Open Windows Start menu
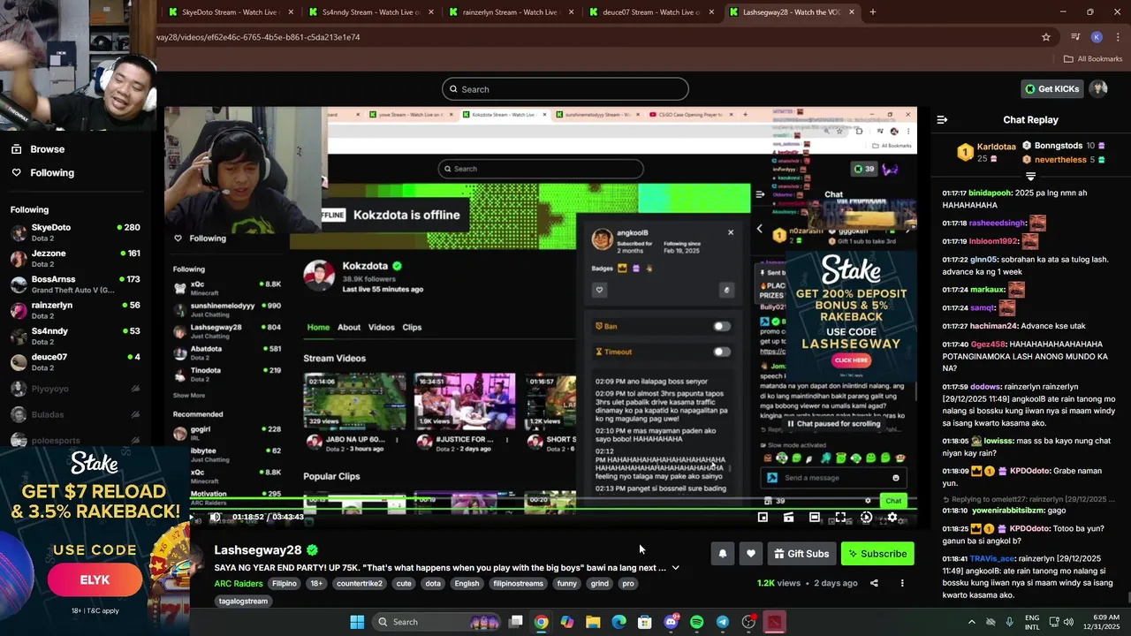This screenshot has width=1131, height=636. coord(357,622)
